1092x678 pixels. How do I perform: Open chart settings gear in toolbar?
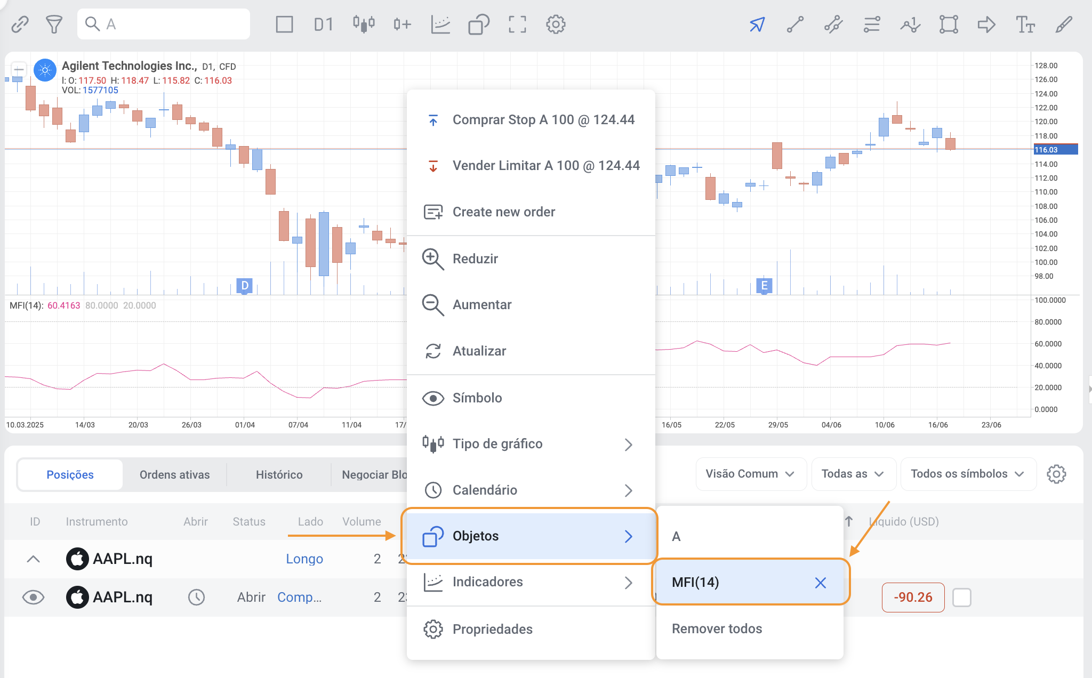tap(556, 25)
